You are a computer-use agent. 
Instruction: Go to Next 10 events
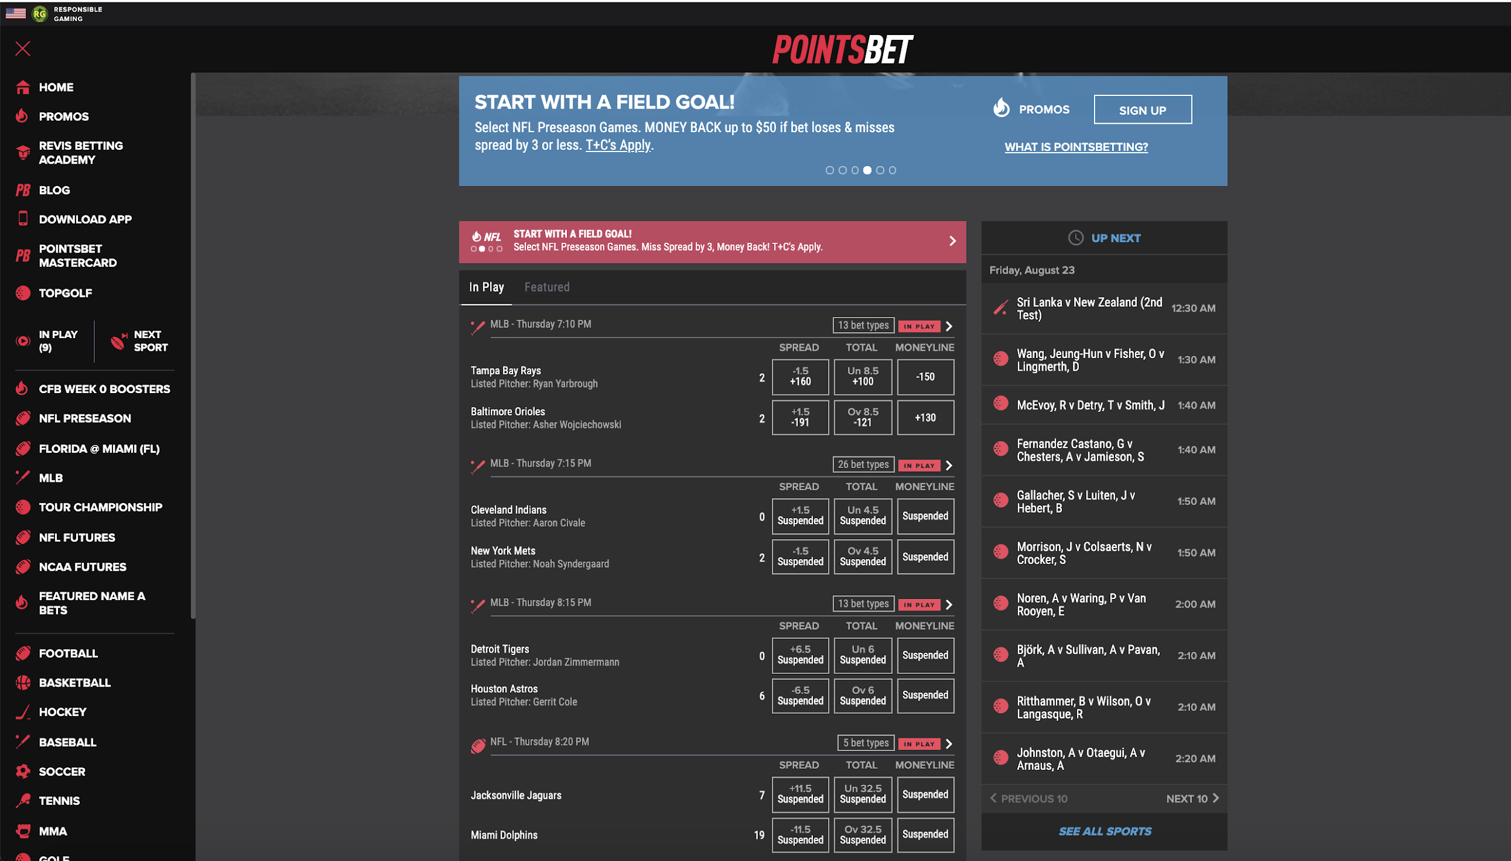[x=1192, y=798]
